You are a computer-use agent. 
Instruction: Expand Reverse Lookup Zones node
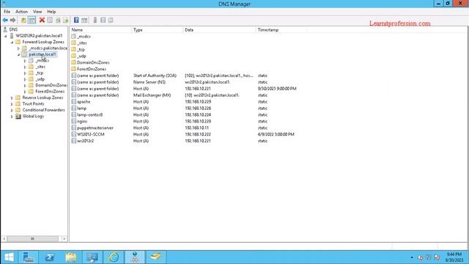click(x=12, y=98)
